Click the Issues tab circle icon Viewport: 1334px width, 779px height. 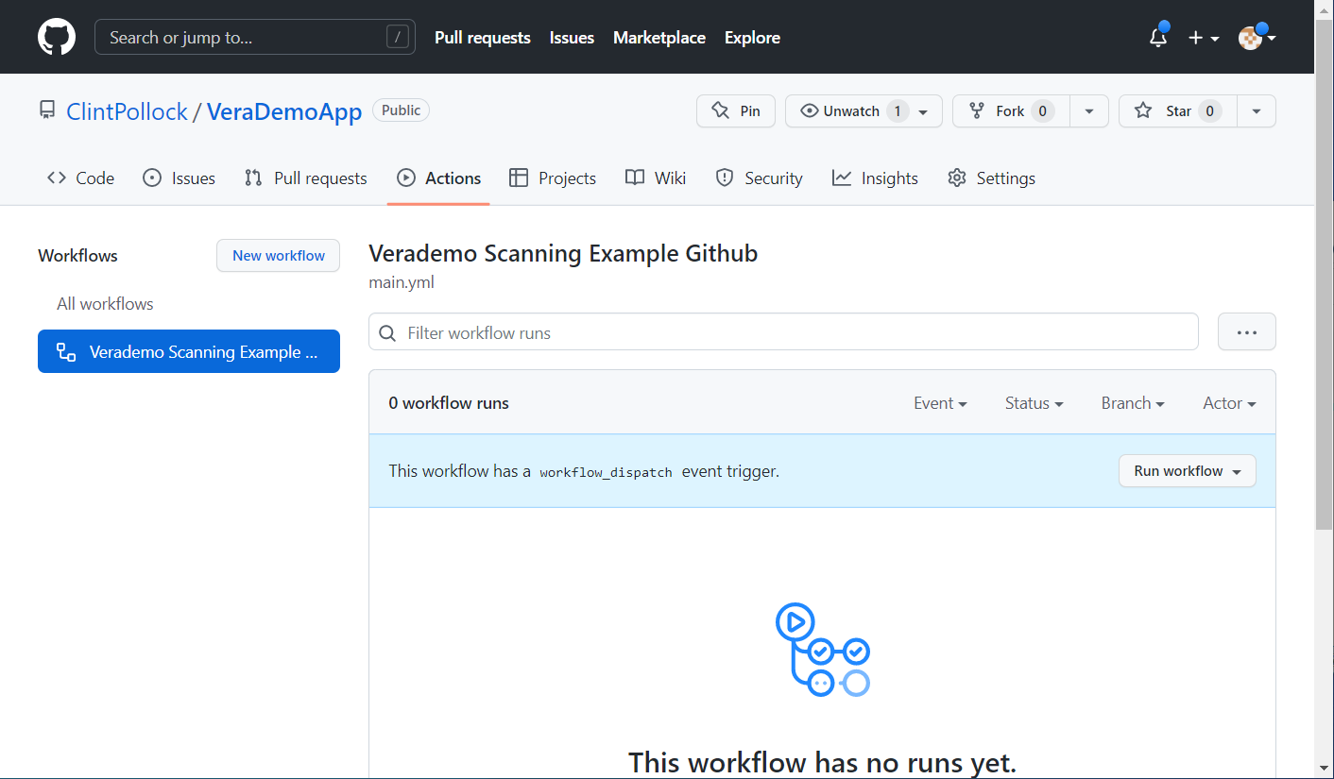(x=152, y=178)
